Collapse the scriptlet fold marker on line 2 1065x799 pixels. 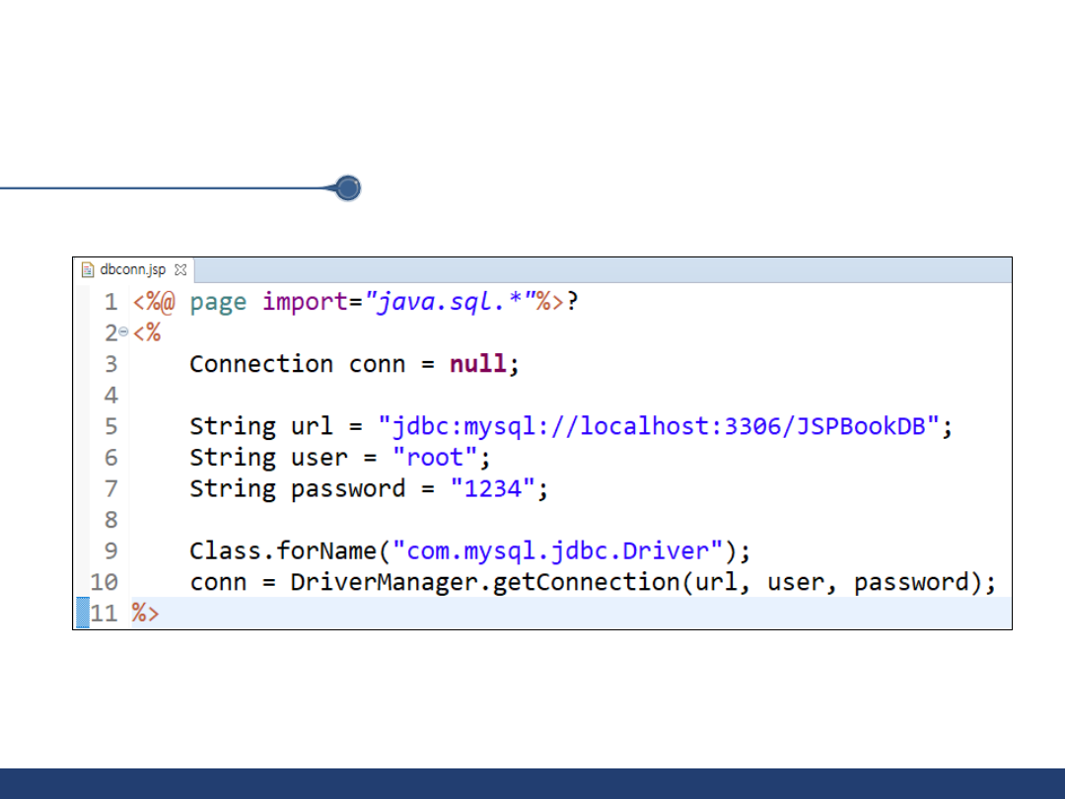124,332
